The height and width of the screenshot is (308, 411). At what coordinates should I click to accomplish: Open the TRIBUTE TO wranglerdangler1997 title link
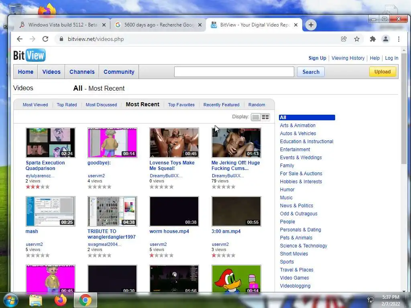(x=112, y=234)
